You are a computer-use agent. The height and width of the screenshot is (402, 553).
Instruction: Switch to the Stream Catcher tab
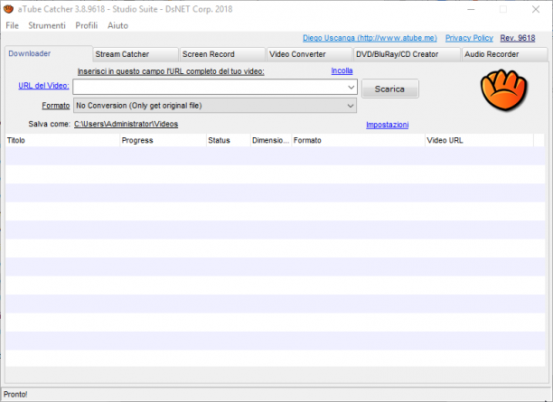pos(136,54)
